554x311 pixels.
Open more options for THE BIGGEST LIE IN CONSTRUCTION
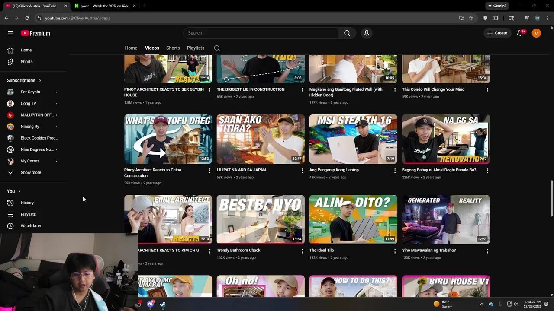(x=302, y=90)
